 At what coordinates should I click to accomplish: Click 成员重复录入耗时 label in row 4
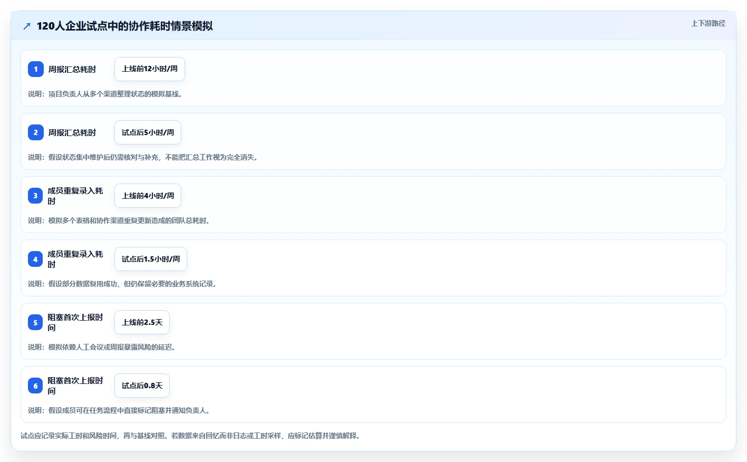[x=75, y=259]
